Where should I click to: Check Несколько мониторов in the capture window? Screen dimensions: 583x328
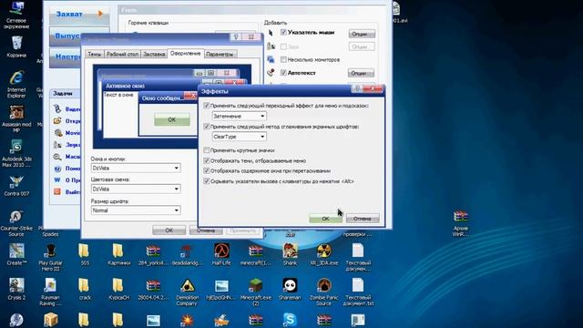[x=283, y=59]
